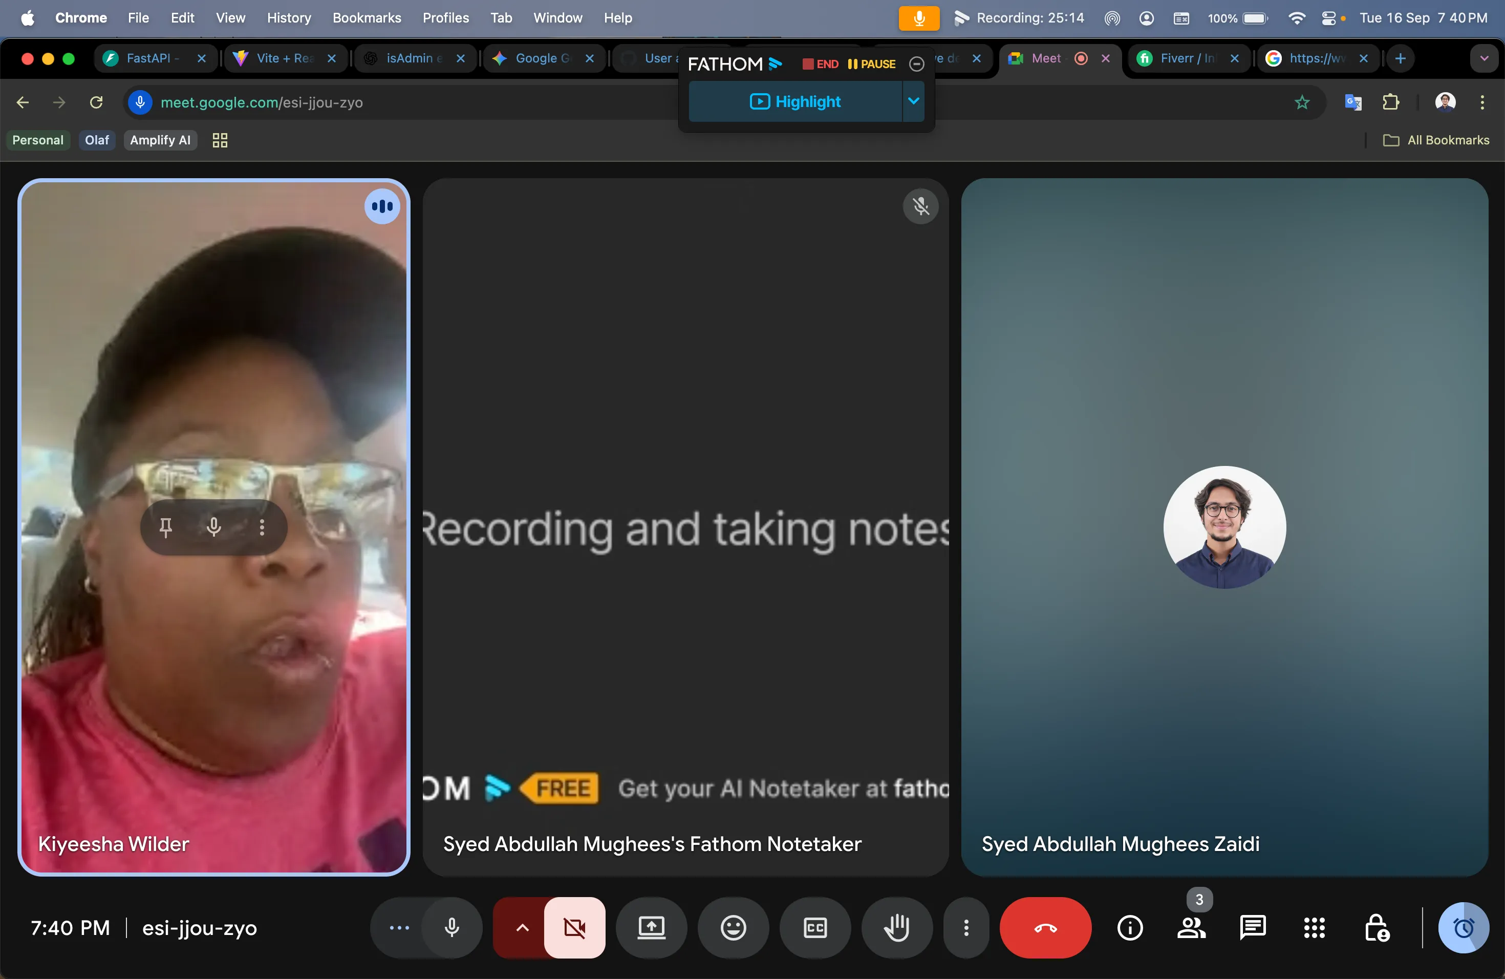Expand the Fathom Highlight dropdown
Image resolution: width=1505 pixels, height=979 pixels.
pyautogui.click(x=913, y=101)
